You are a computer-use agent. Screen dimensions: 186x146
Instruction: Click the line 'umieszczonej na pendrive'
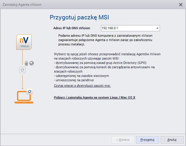74,80
